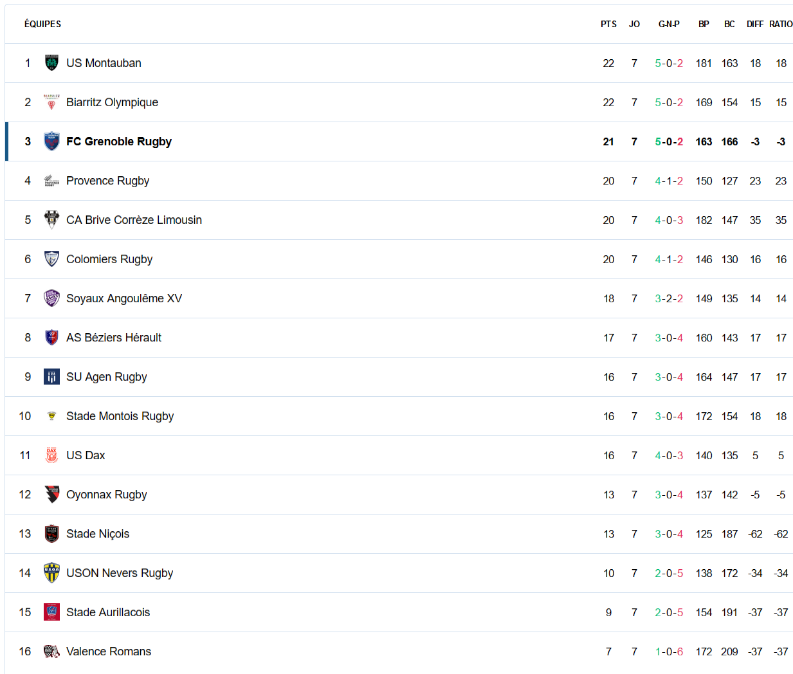Click Stade Montois Rugby's 172 points-for value
The image size is (793, 674).
pos(704,416)
